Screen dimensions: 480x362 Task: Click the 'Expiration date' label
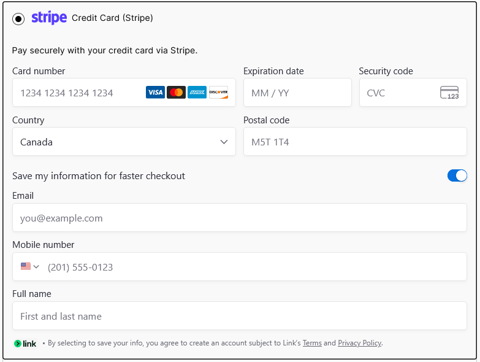(273, 71)
